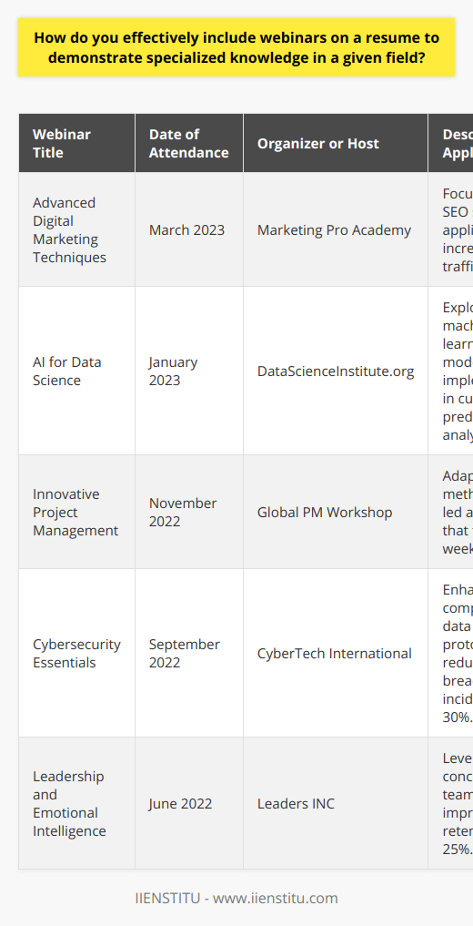
Task: Open the www.iienstitu.com footer link
Action: [x=276, y=899]
